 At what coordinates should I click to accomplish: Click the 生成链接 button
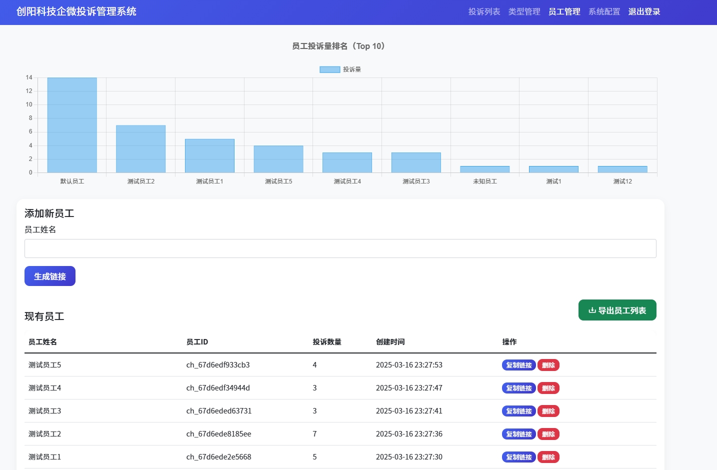(x=50, y=276)
